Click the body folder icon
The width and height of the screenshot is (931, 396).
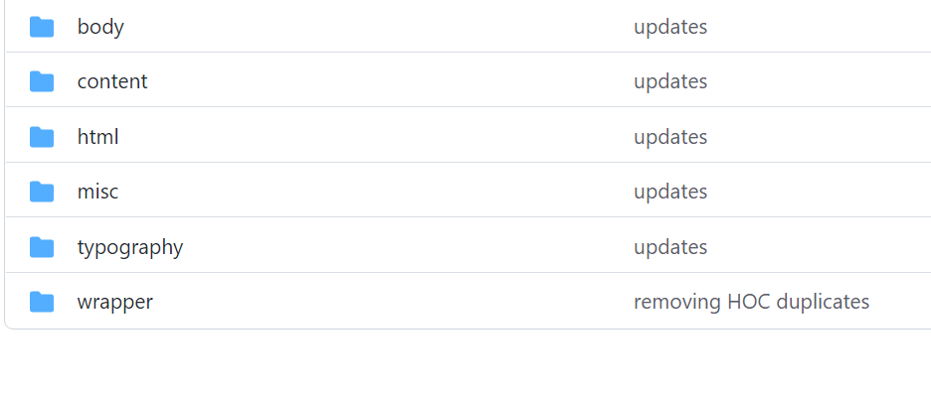coord(42,27)
